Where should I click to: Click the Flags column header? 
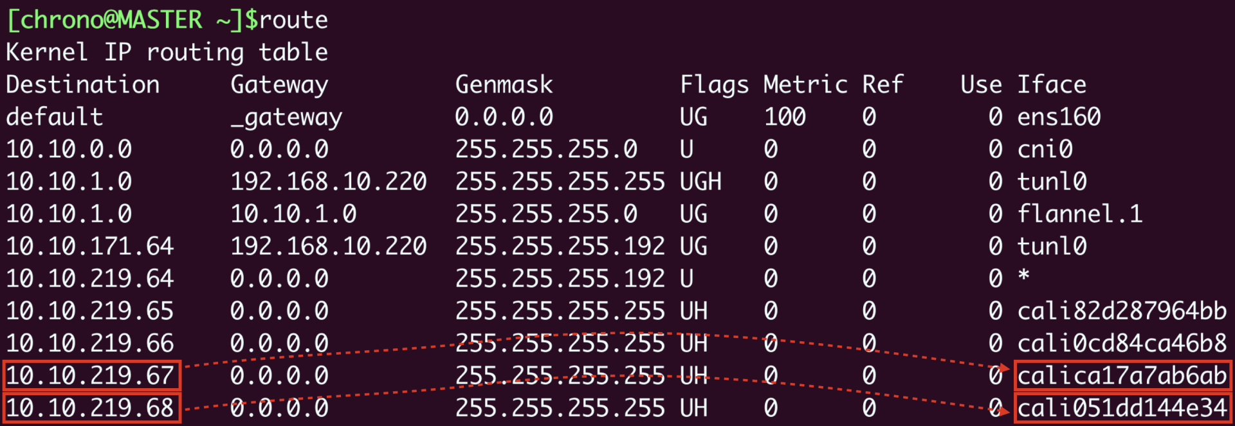[x=714, y=85]
